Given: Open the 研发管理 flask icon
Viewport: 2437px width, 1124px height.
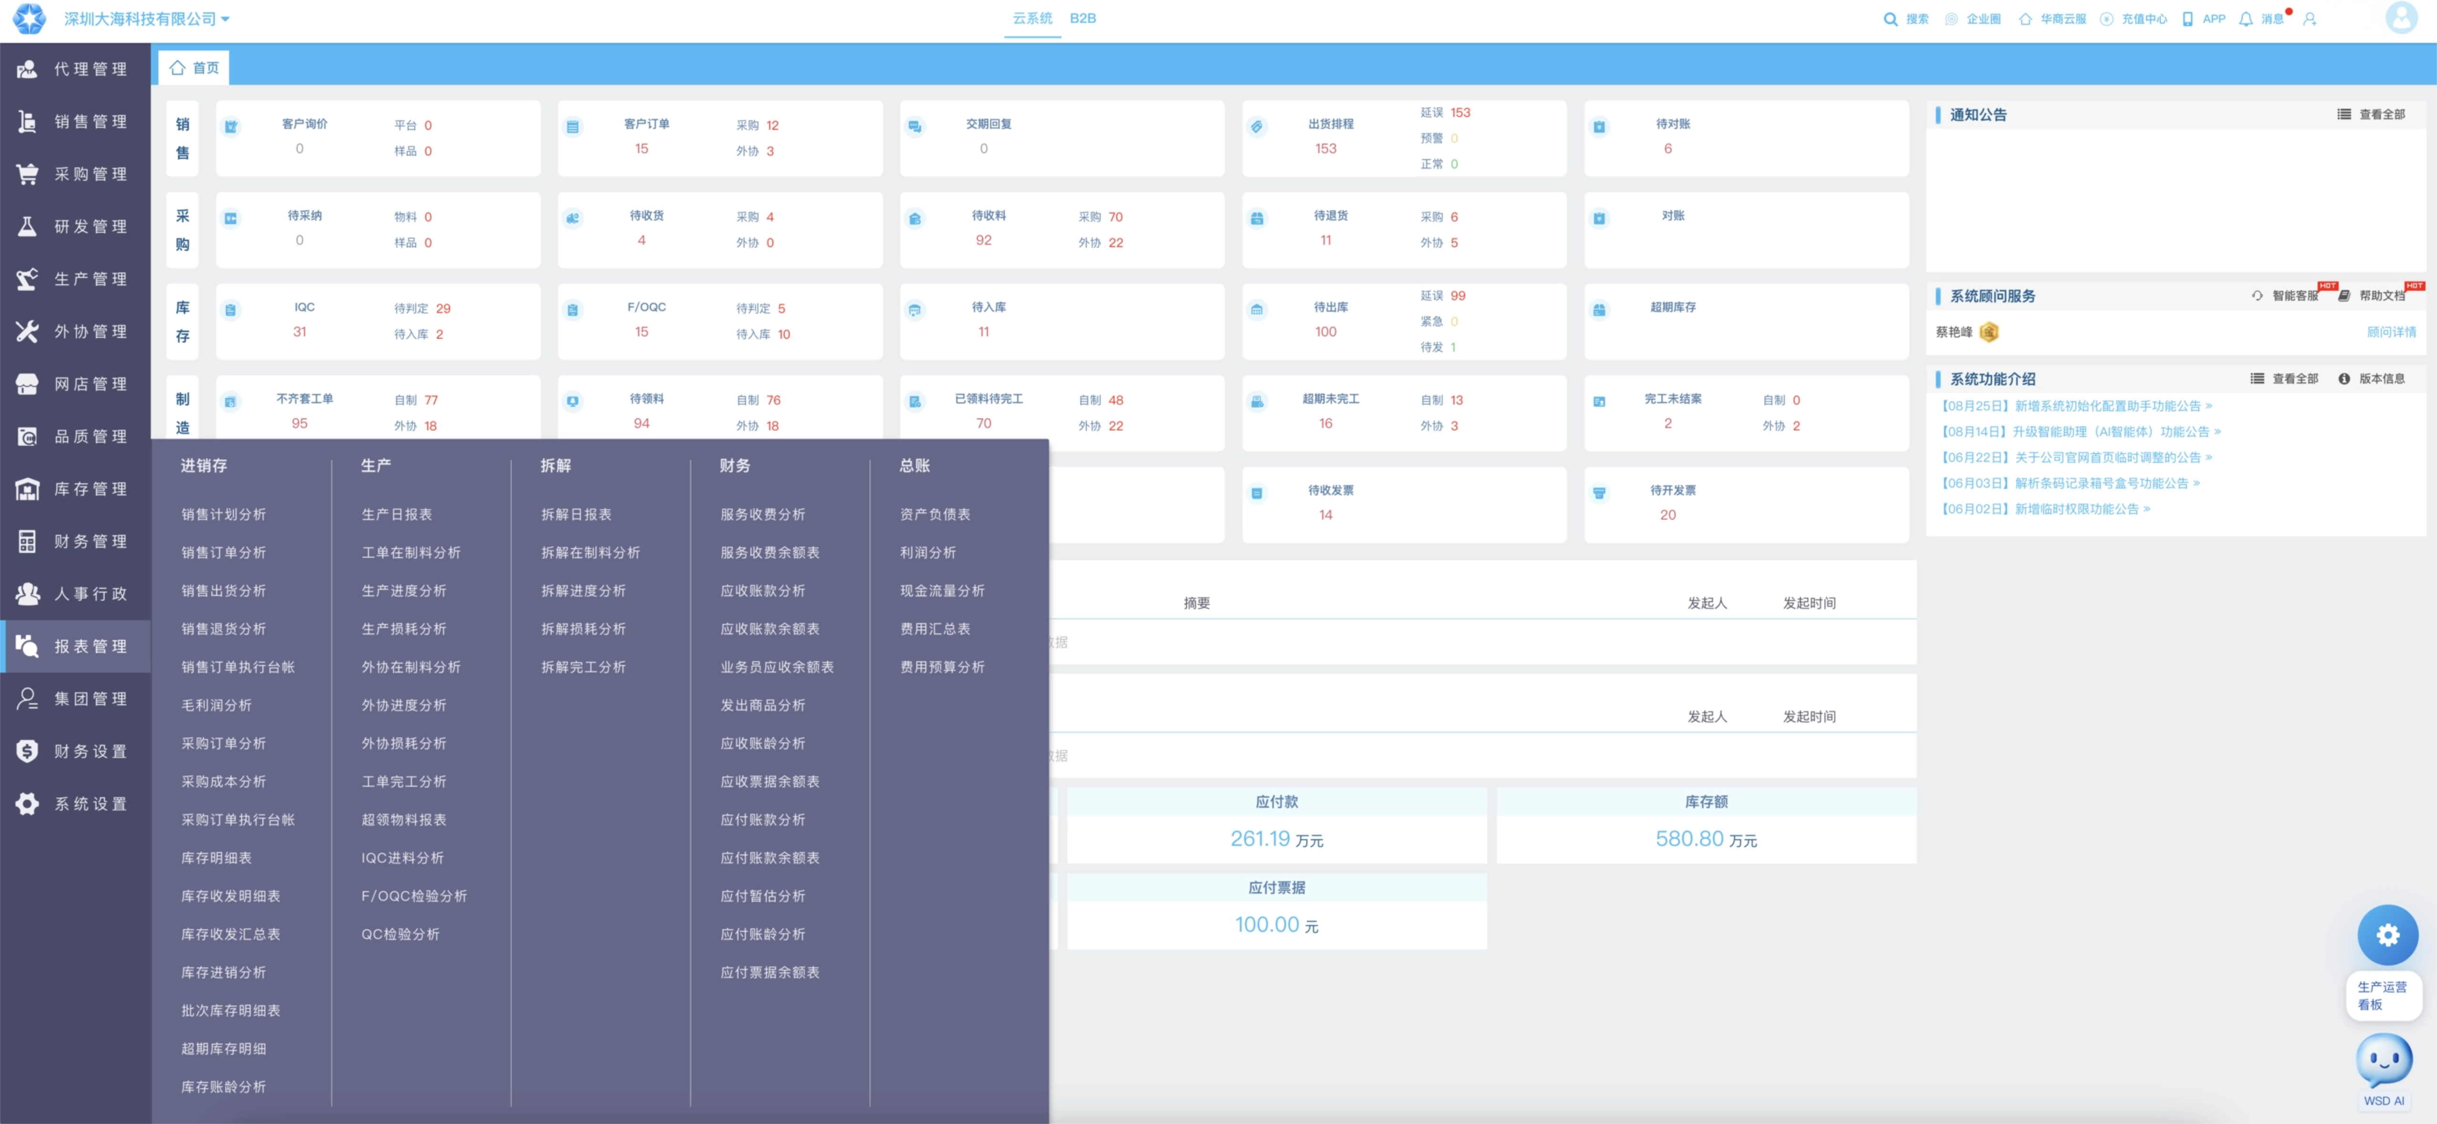Looking at the screenshot, I should coord(27,227).
